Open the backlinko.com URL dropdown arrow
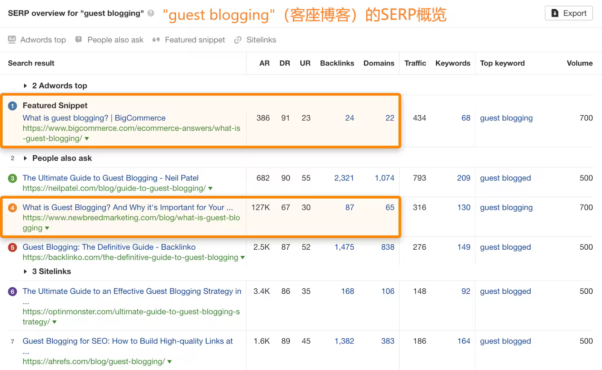 click(243, 258)
